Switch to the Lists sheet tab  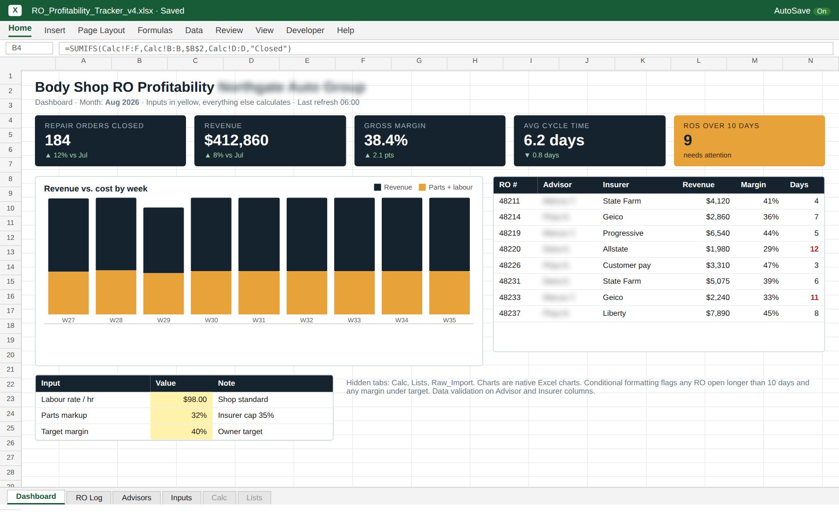click(x=254, y=497)
